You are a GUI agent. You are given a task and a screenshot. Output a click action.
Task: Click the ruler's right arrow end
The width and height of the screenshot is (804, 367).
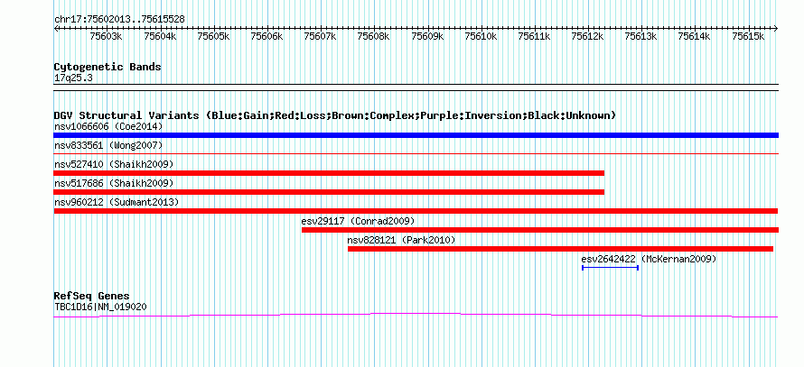click(x=776, y=29)
